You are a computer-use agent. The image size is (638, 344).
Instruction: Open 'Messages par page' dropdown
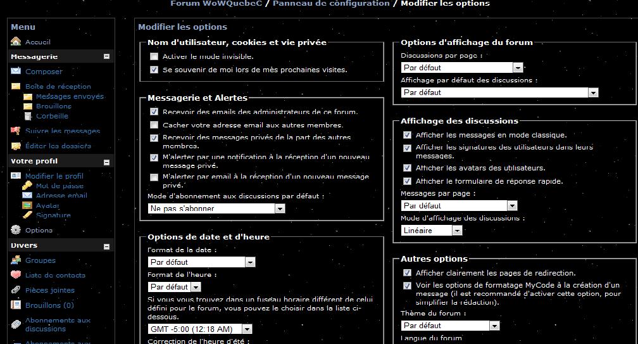[459, 206]
